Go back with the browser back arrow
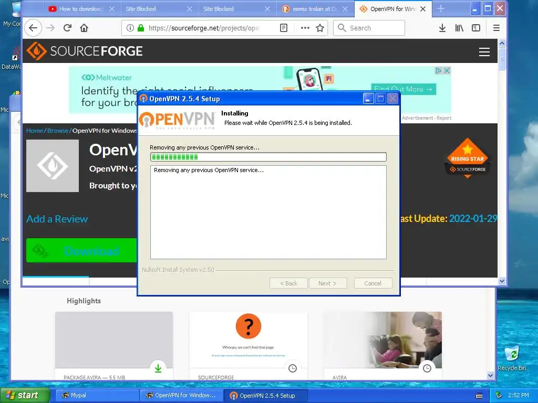538x403 pixels. point(33,28)
